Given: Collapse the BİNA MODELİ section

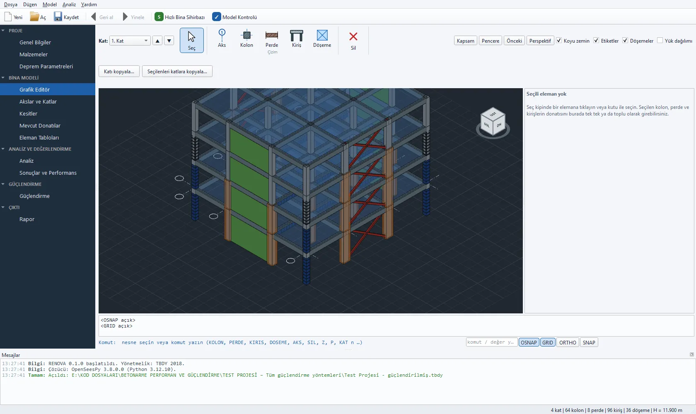Looking at the screenshot, I should pyautogui.click(x=3, y=78).
